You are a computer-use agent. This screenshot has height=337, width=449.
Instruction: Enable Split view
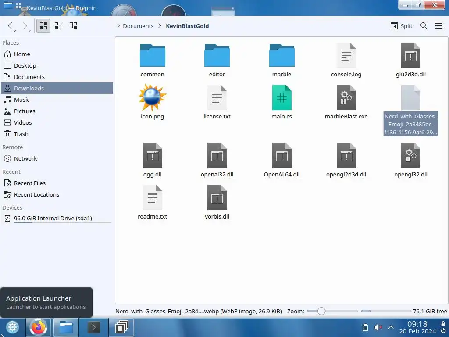point(401,26)
